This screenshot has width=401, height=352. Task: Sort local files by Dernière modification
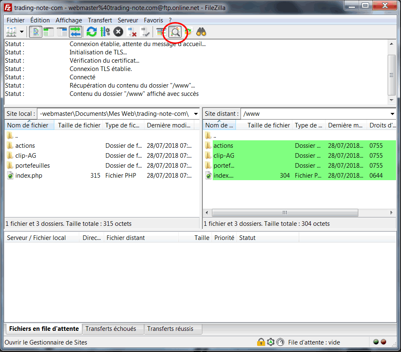click(169, 125)
